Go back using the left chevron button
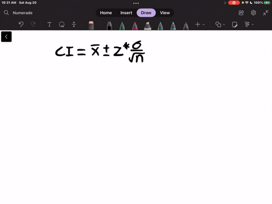The height and width of the screenshot is (204, 272). (x=6, y=37)
